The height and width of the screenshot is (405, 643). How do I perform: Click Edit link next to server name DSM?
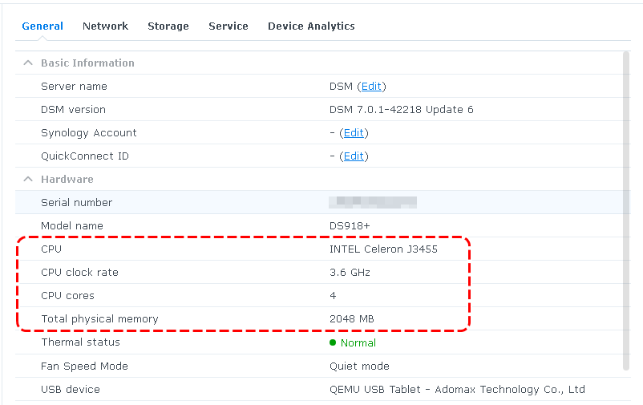pos(371,86)
